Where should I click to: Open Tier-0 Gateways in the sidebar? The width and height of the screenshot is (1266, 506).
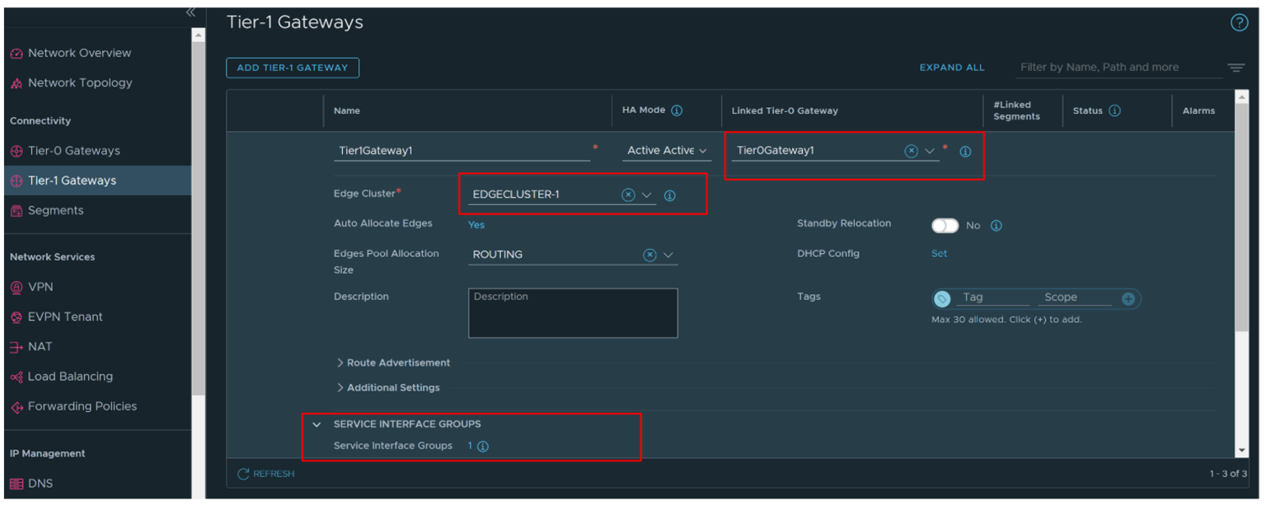(73, 151)
